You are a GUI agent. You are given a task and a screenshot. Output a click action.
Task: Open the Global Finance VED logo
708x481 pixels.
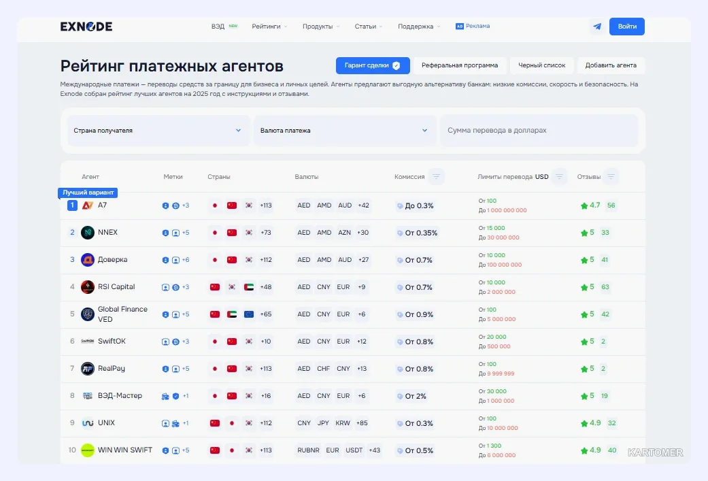[88, 314]
